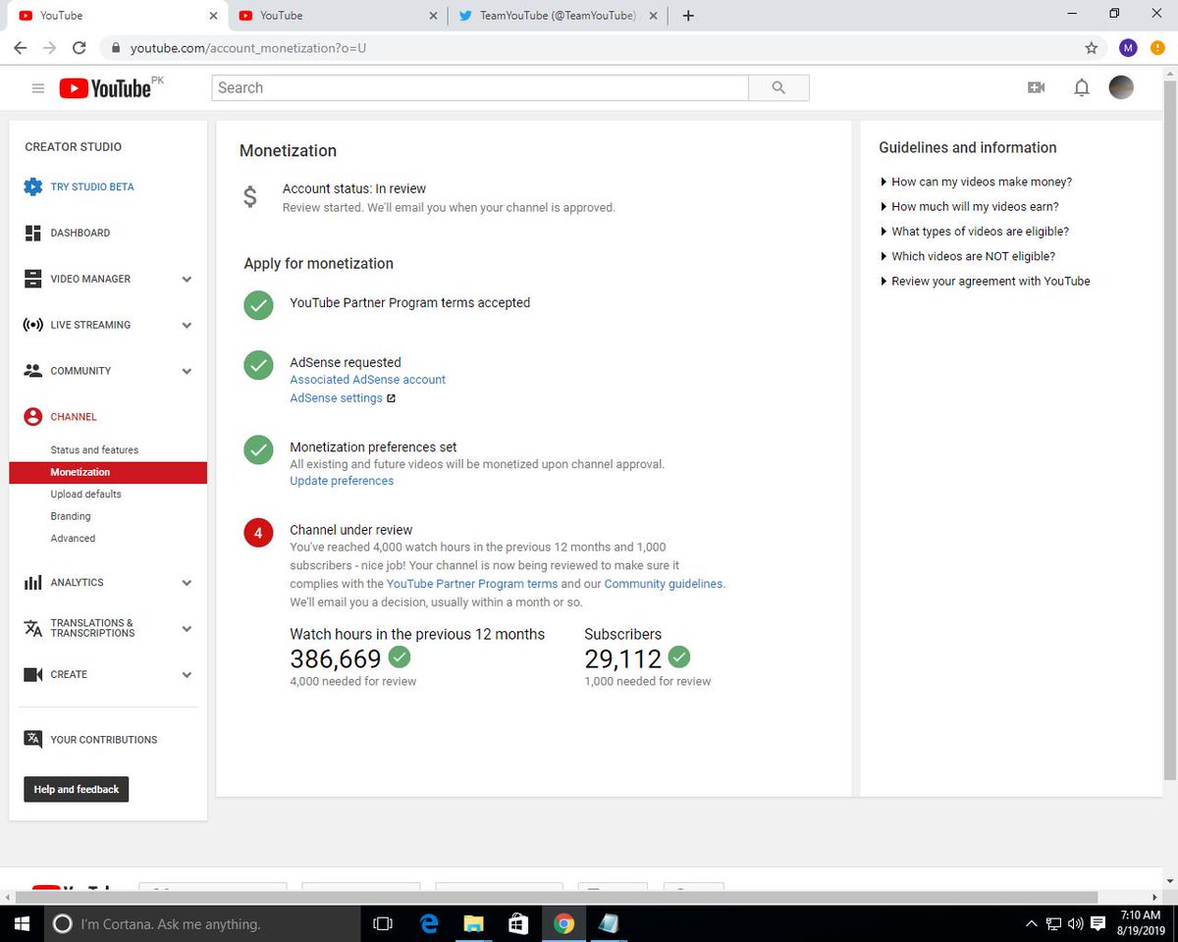The width and height of the screenshot is (1178, 942).
Task: Open YouTube Partner Program terms link
Action: point(472,583)
